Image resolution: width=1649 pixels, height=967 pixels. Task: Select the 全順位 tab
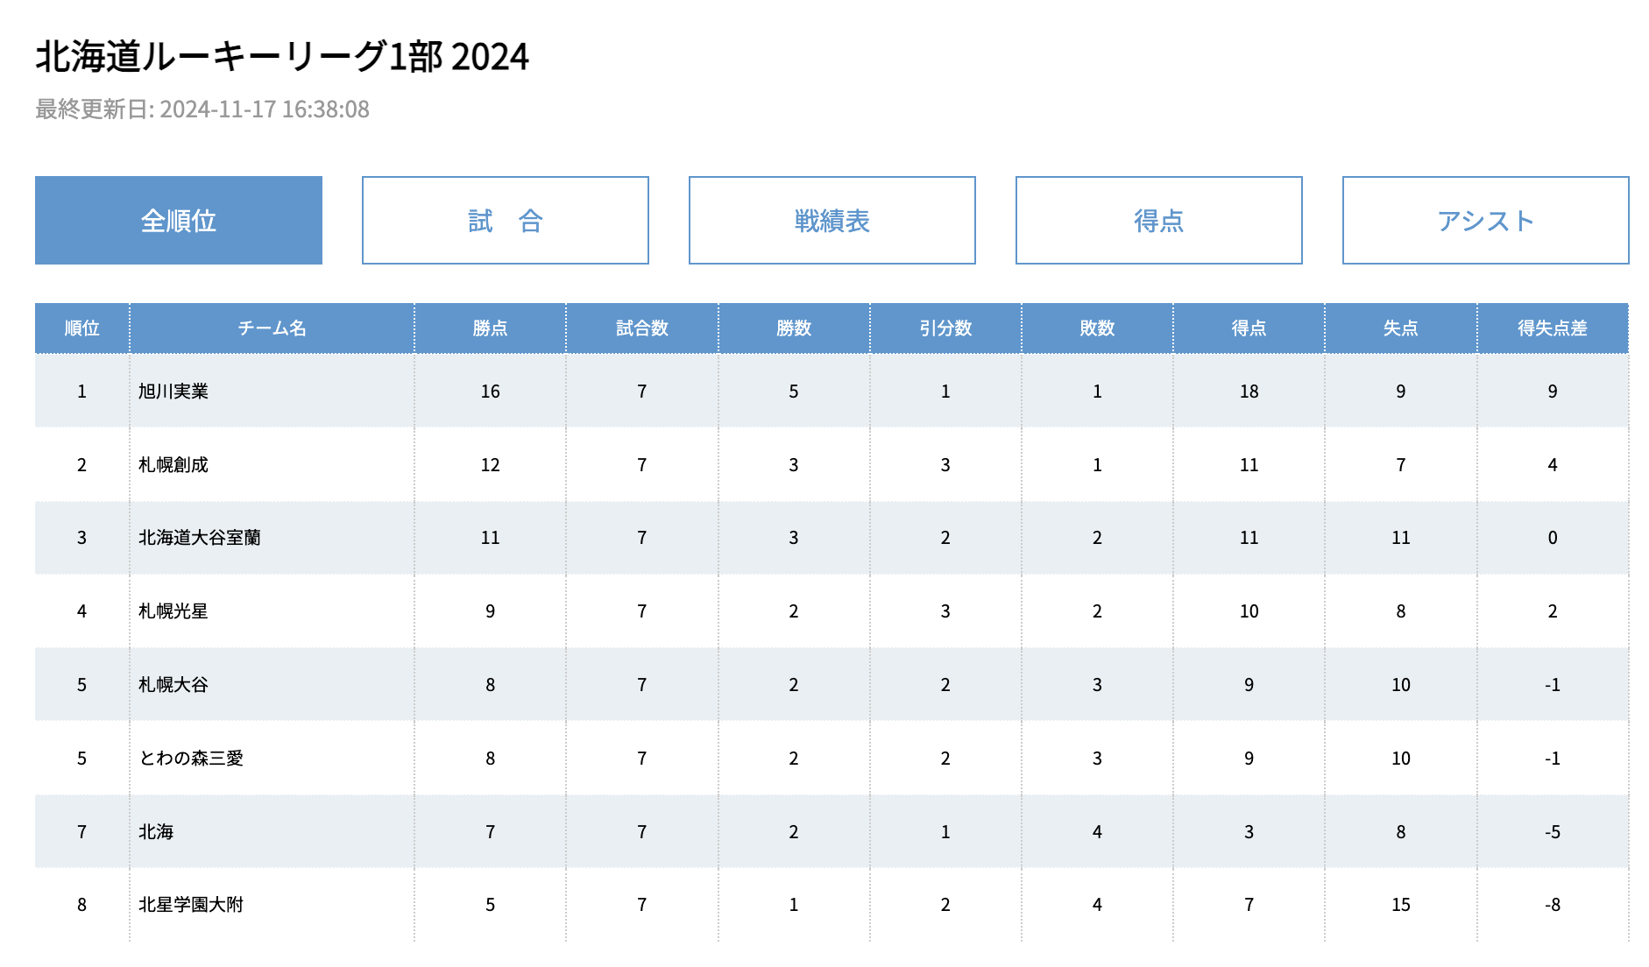click(x=179, y=221)
